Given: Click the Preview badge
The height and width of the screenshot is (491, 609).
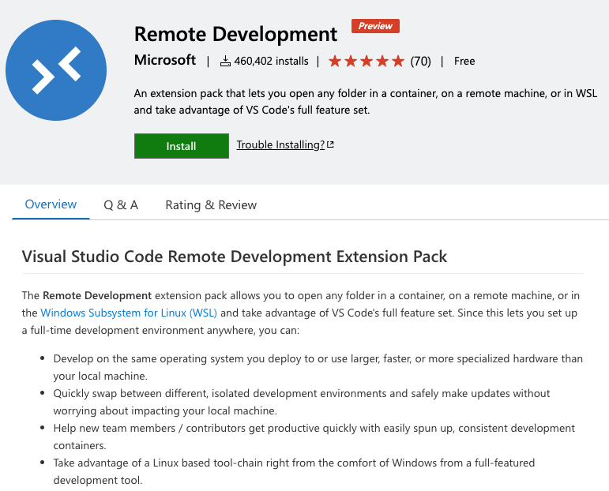Looking at the screenshot, I should pyautogui.click(x=375, y=26).
